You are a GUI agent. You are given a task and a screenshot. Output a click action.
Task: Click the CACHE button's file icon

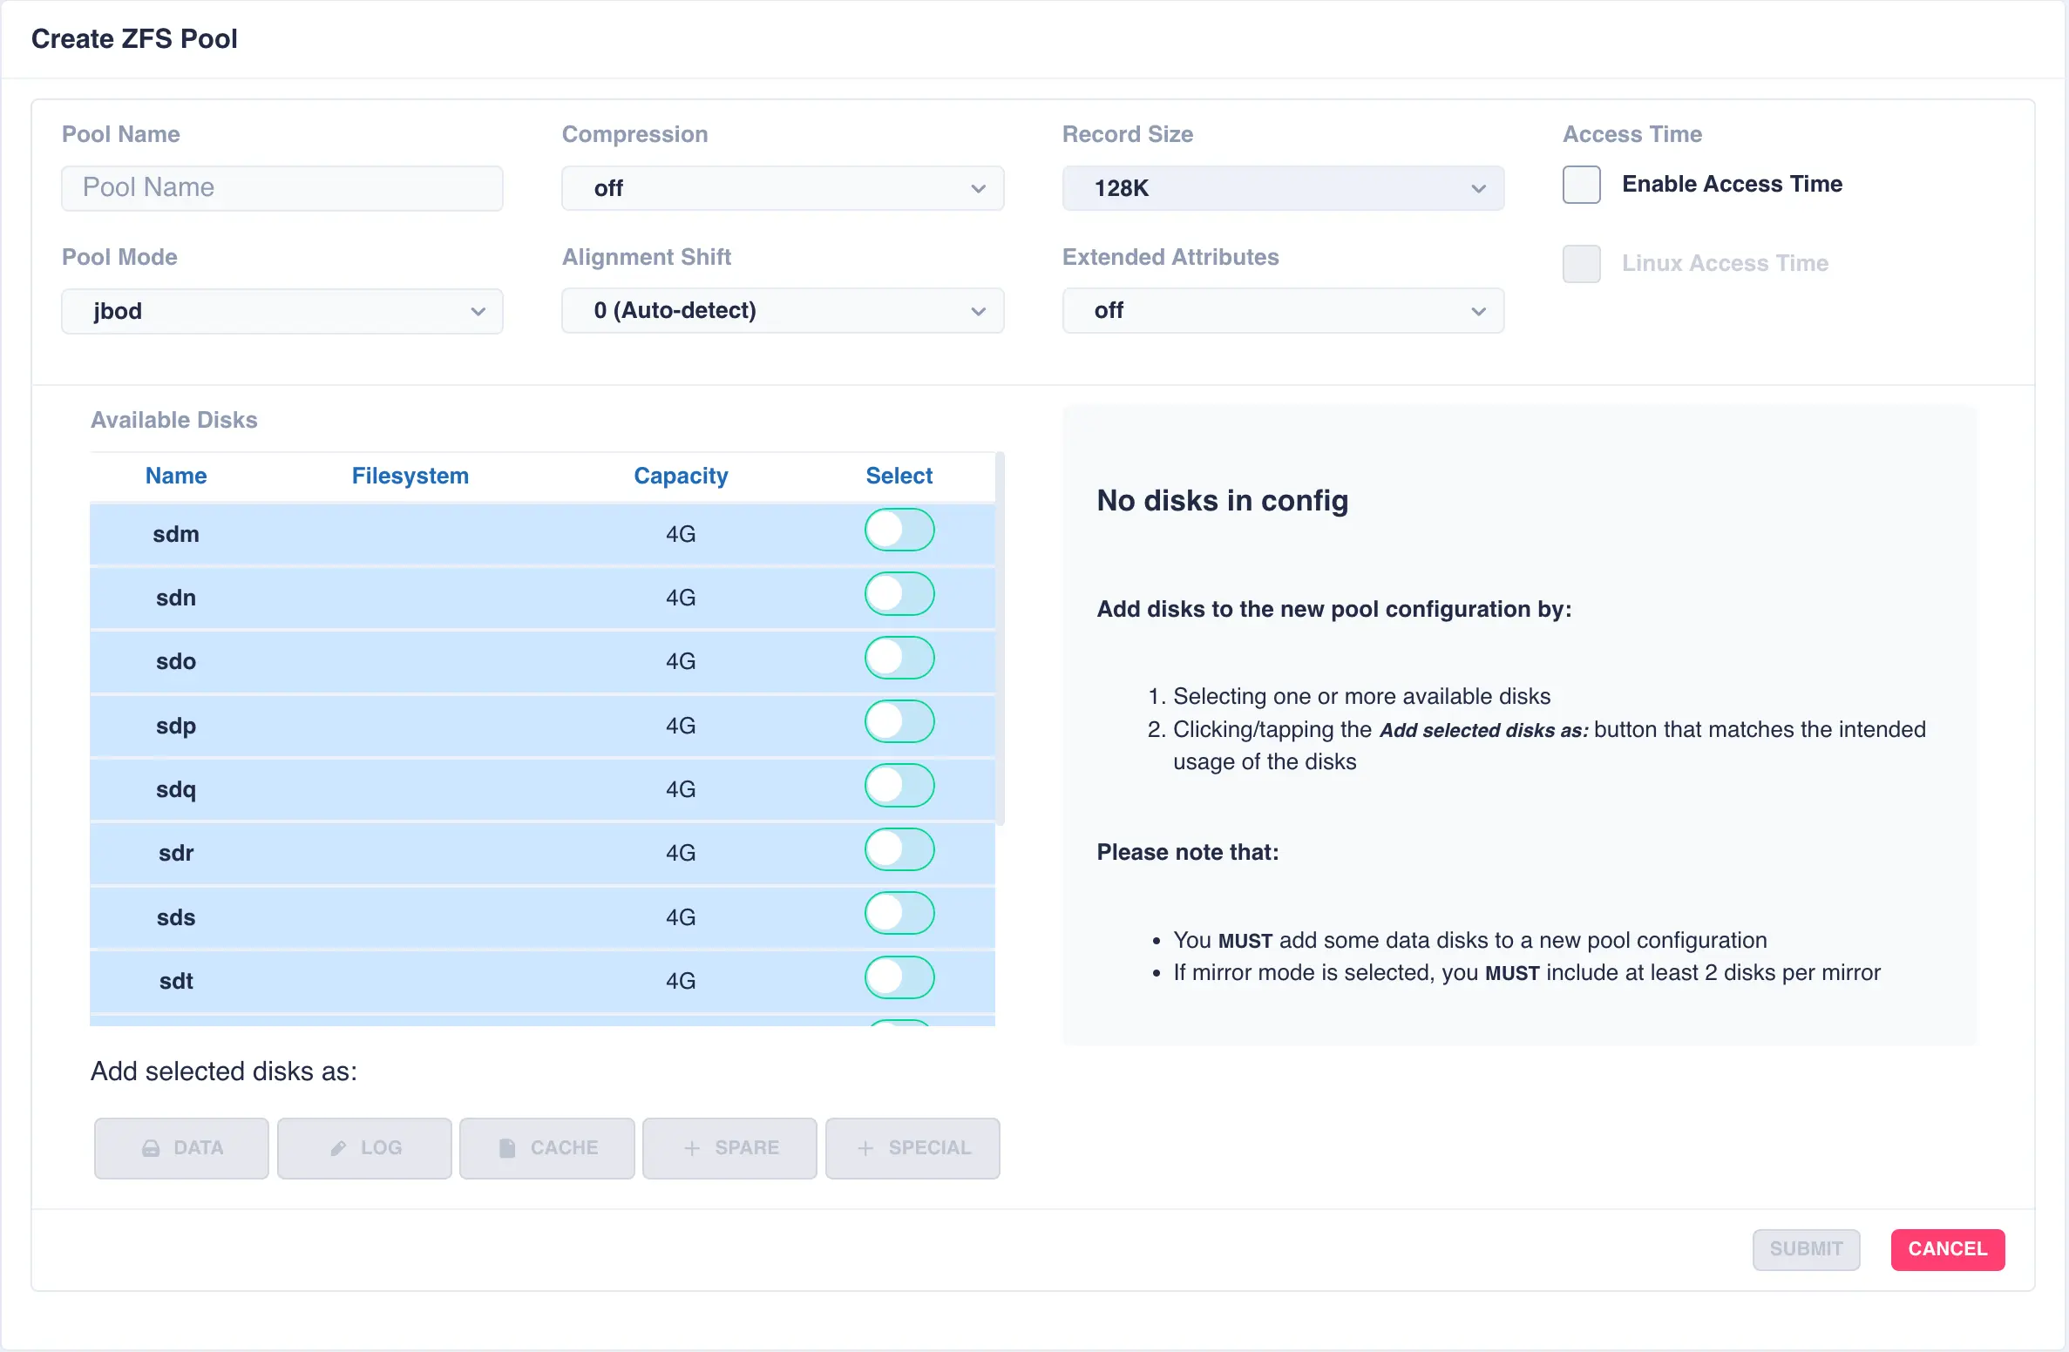coord(506,1148)
